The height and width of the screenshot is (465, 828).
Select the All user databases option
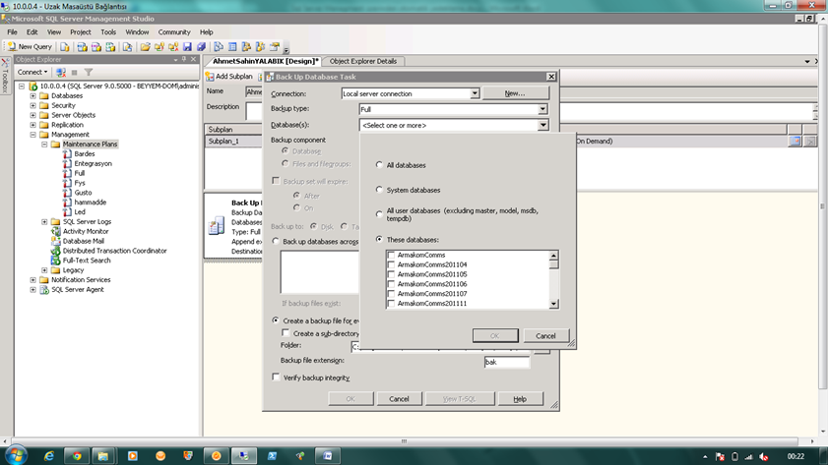point(379,214)
